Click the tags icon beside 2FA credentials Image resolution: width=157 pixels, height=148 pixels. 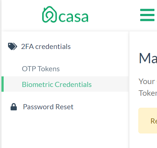pyautogui.click(x=12, y=46)
